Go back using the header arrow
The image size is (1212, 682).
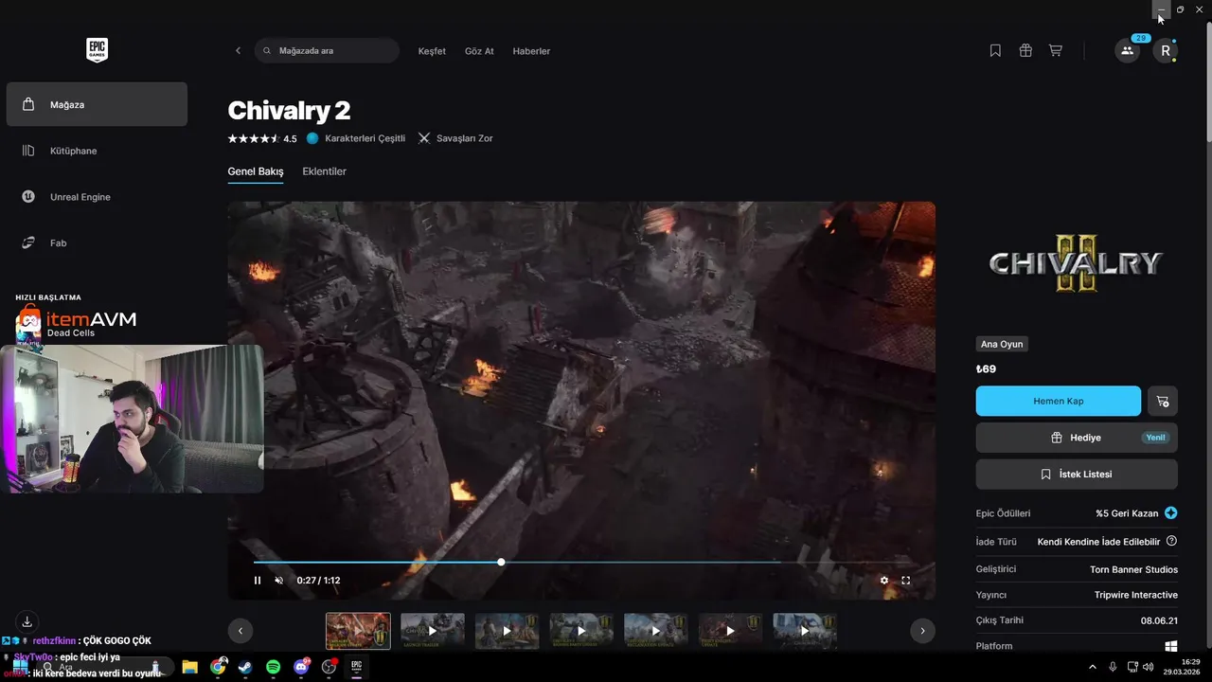[238, 51]
